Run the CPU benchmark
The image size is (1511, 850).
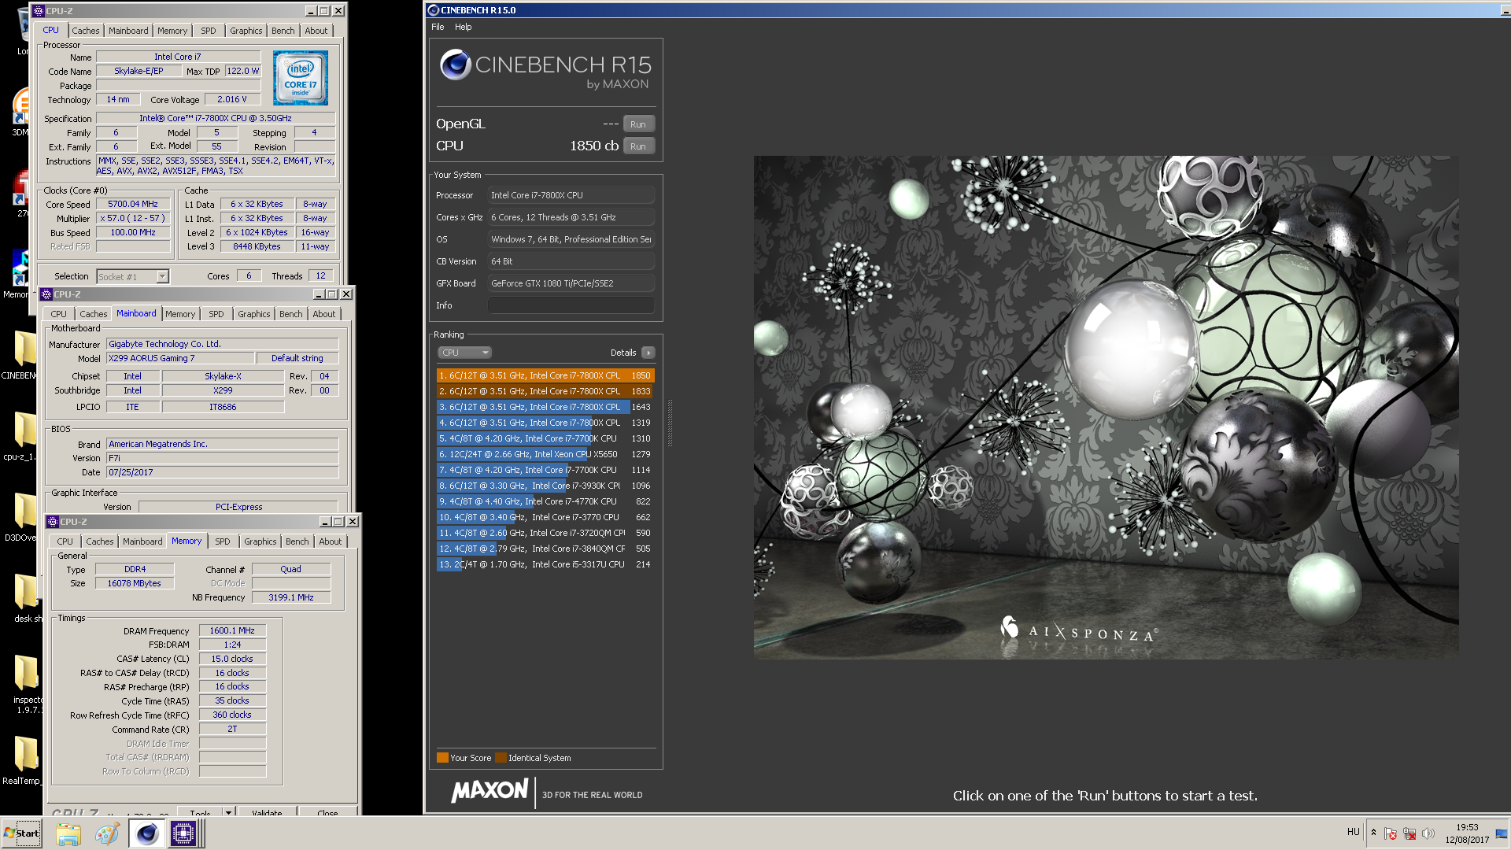click(638, 146)
